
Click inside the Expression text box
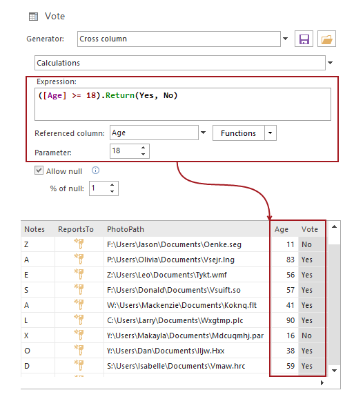(x=183, y=104)
